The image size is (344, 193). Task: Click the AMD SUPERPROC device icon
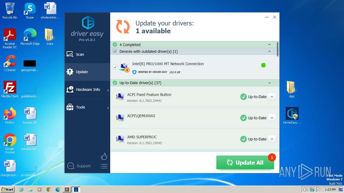point(120,139)
